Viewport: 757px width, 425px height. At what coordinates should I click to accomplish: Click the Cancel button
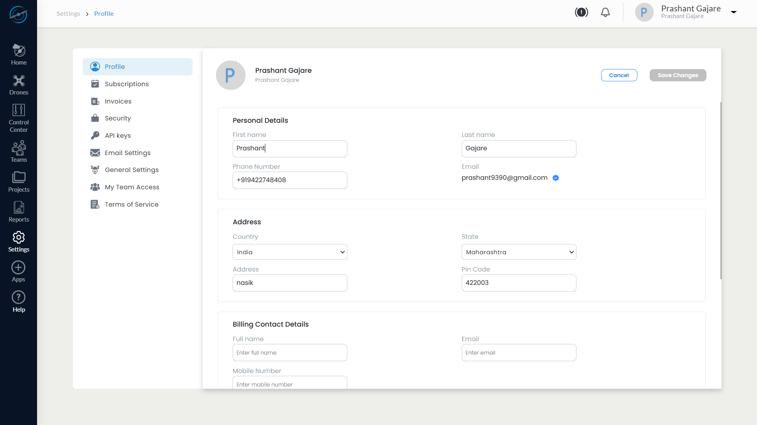point(619,75)
